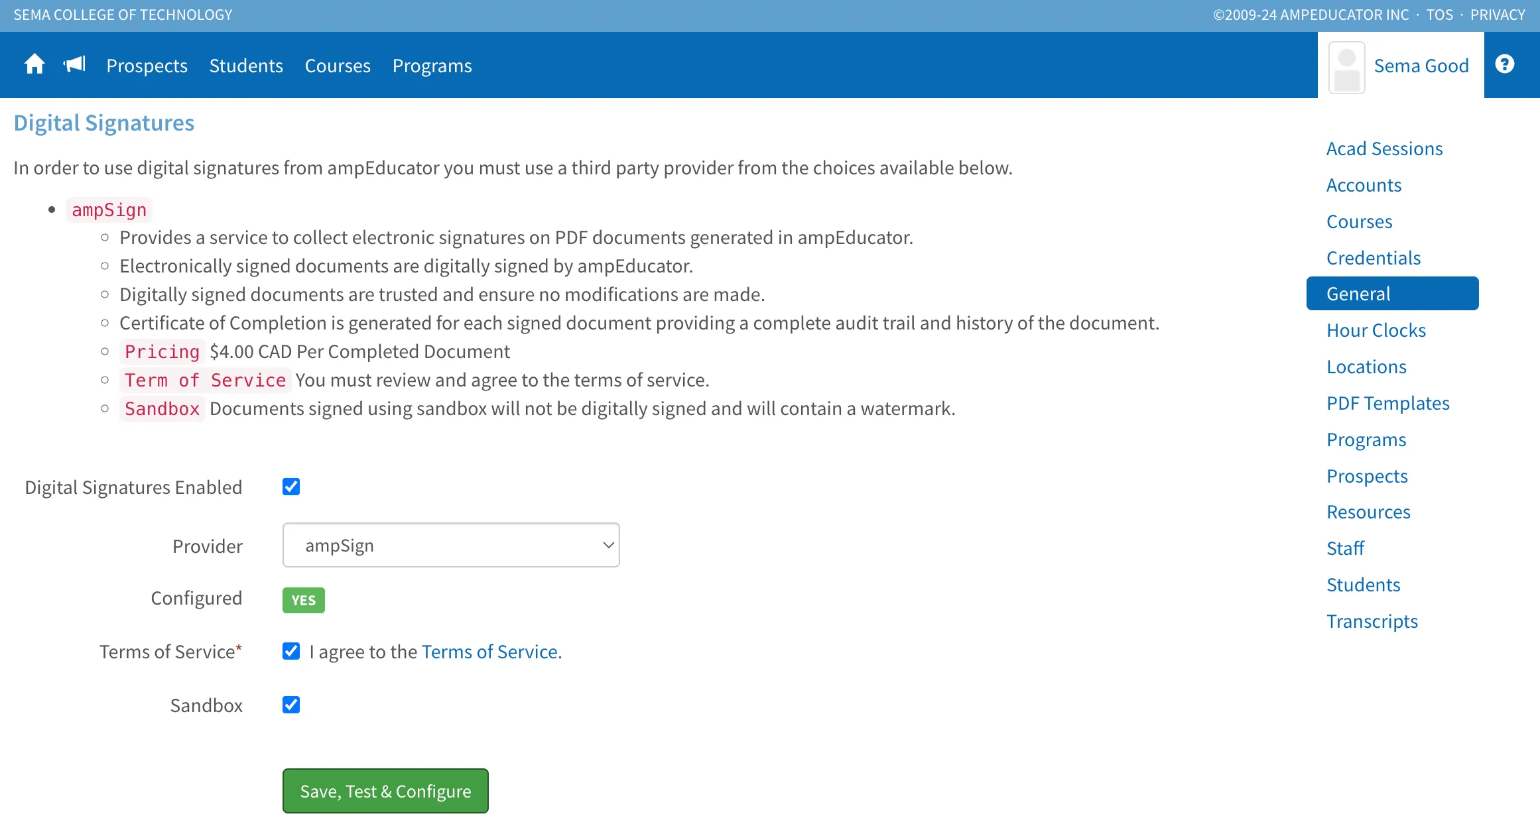Open the help question mark icon
Image resolution: width=1540 pixels, height=834 pixels.
[x=1504, y=64]
